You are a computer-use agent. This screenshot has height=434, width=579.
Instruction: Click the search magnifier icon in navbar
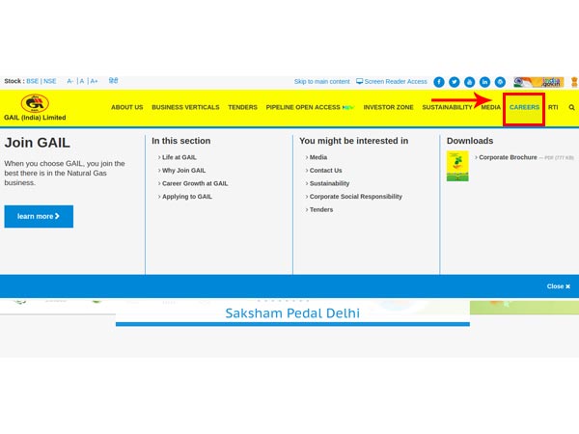point(571,107)
